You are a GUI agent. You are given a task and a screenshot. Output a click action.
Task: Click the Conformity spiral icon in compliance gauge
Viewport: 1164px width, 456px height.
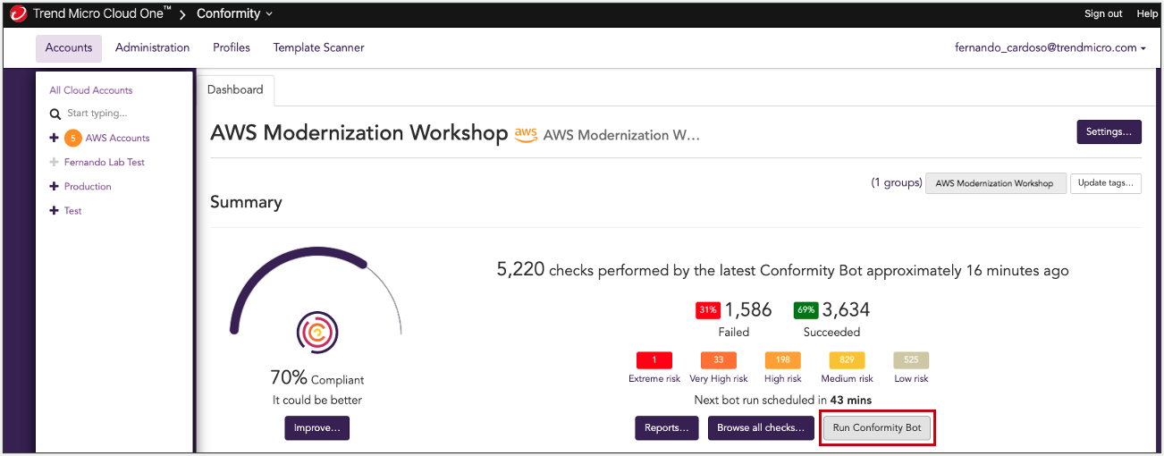[x=316, y=334]
